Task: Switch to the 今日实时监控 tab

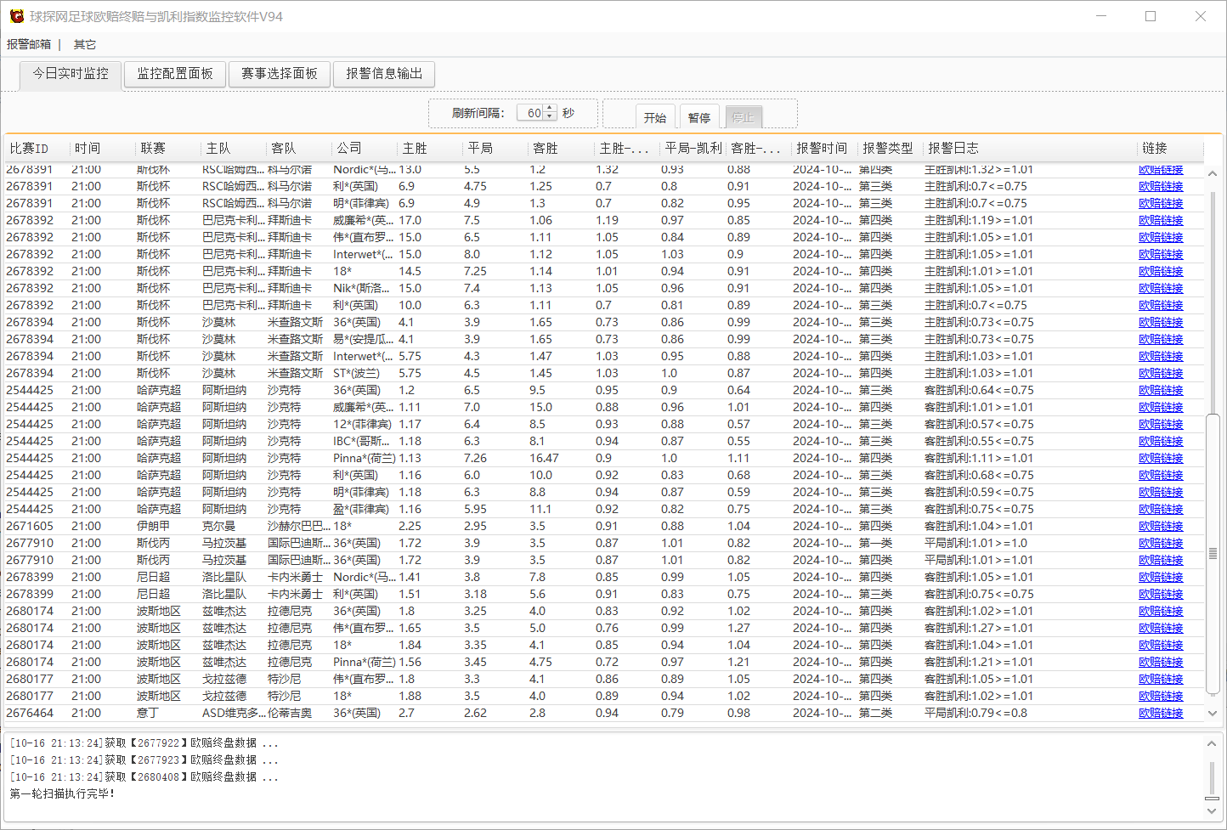Action: click(x=71, y=74)
